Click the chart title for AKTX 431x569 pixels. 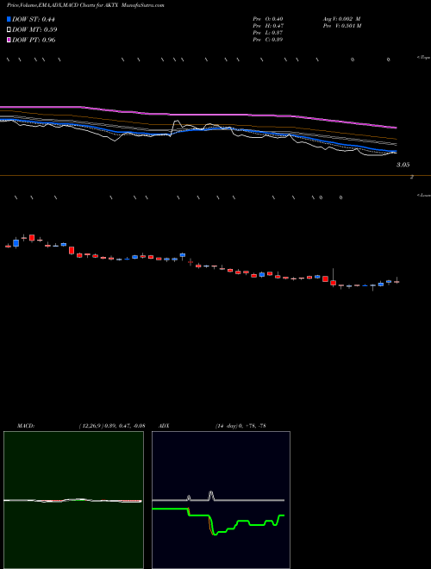pyautogui.click(x=85, y=6)
